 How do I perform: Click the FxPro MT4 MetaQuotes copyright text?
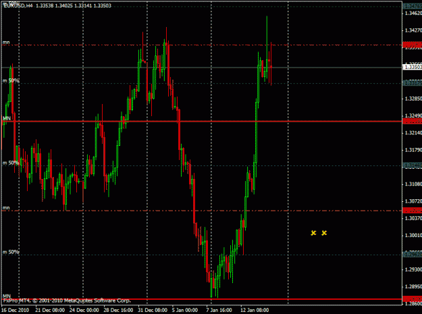tap(67, 300)
